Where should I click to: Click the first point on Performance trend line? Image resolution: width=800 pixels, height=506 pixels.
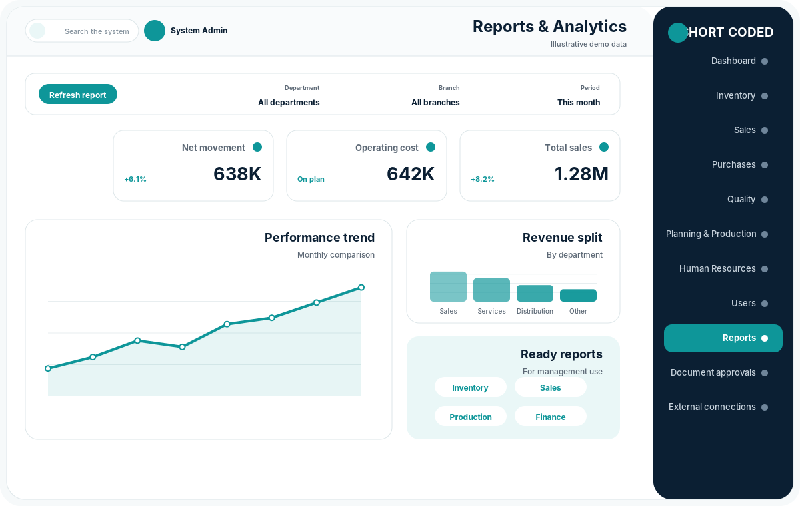click(48, 368)
